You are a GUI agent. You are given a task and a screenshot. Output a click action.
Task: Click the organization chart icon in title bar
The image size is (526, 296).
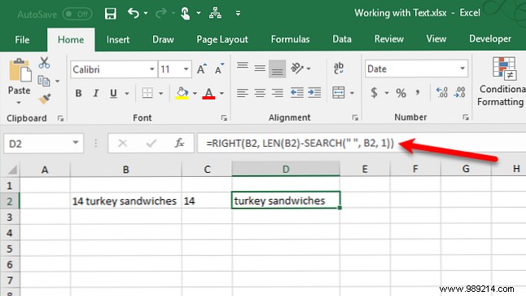point(215,13)
